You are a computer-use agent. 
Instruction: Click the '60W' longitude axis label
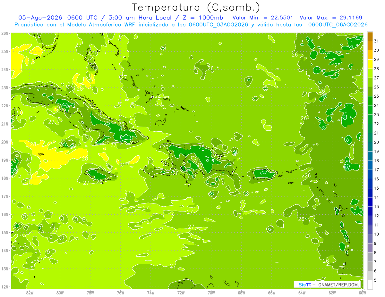[x=362, y=293]
